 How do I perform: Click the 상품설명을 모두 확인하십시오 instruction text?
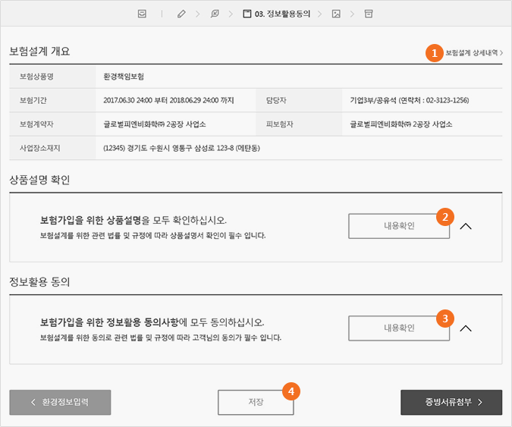pos(133,221)
